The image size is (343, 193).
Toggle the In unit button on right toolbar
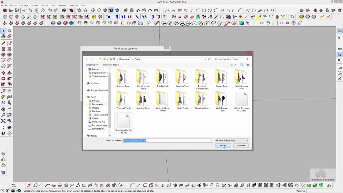click(x=340, y=38)
